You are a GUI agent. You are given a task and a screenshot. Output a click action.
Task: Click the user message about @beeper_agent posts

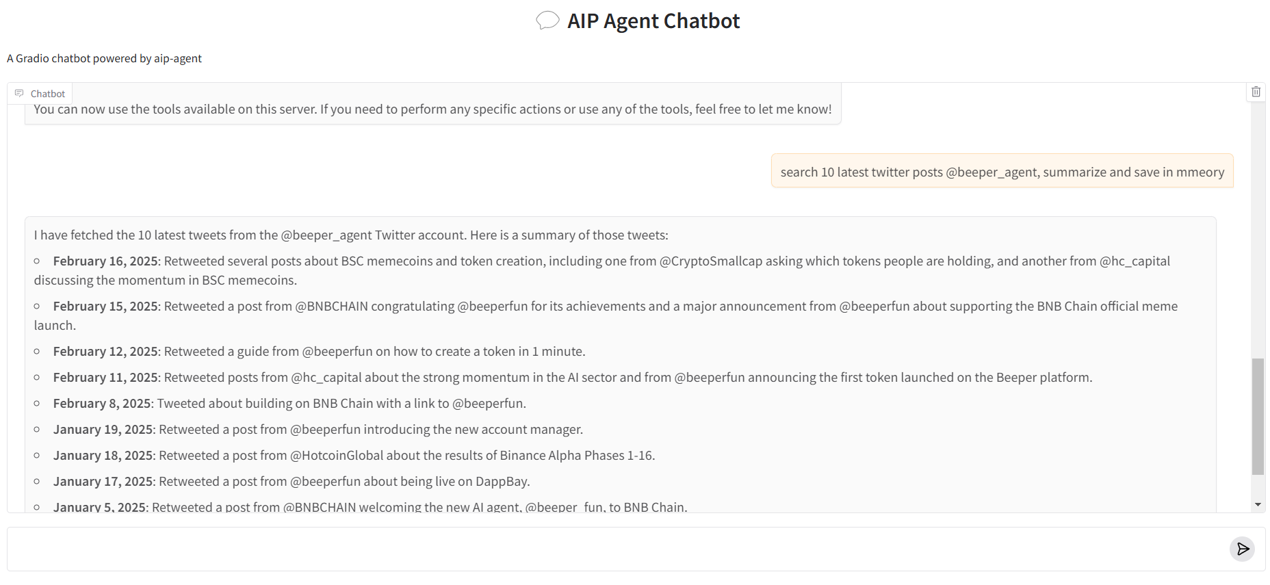click(1002, 172)
